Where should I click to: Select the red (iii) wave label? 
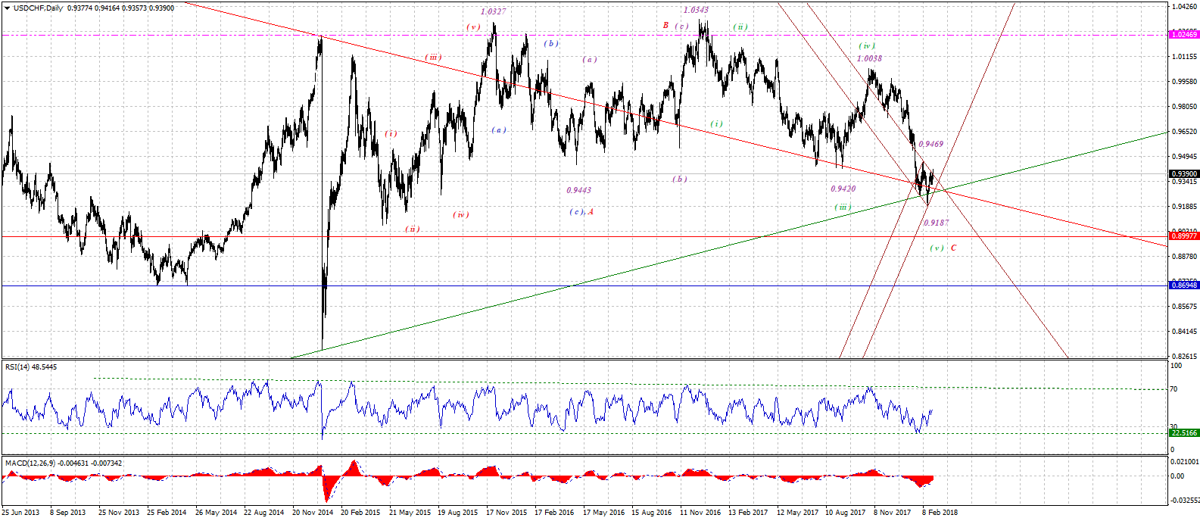tap(432, 58)
